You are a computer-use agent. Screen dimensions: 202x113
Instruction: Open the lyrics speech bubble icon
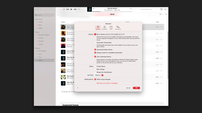coord(162,9)
